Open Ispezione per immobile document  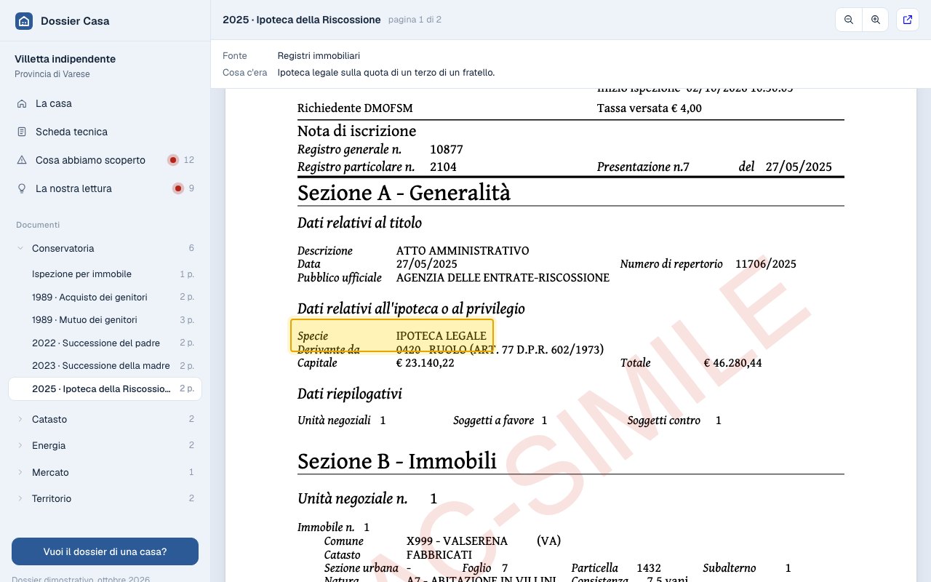click(105, 274)
